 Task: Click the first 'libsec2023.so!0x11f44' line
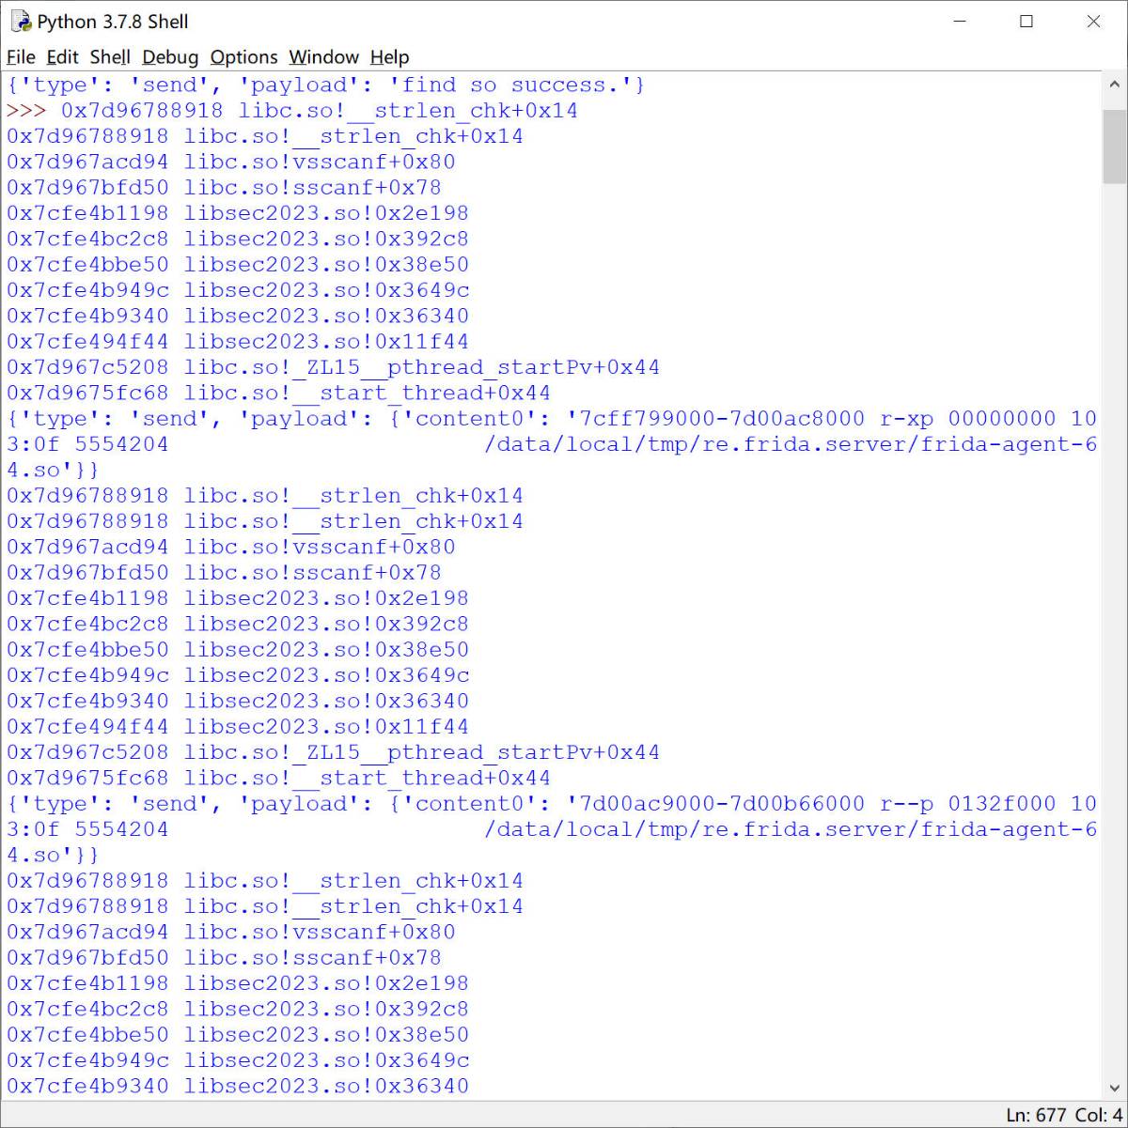click(238, 342)
